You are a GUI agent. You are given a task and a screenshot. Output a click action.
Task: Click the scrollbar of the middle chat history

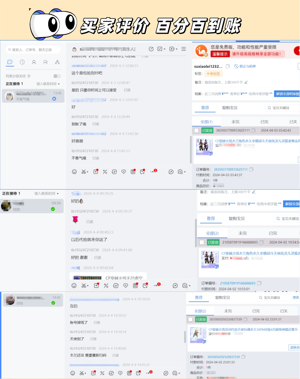[x=196, y=232]
